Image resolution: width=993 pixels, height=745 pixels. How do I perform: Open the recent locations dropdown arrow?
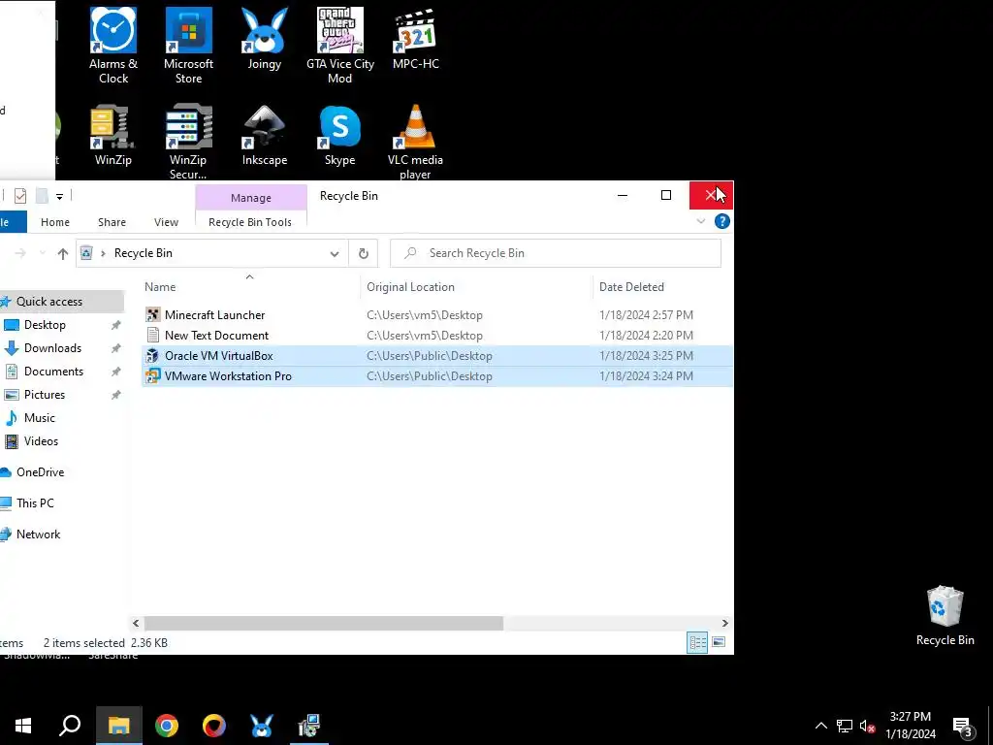click(43, 253)
